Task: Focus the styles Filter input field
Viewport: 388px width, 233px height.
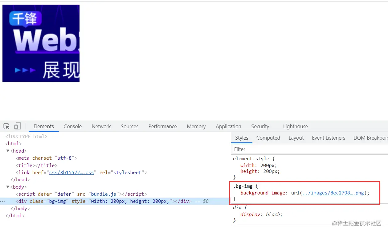Action: click(309, 149)
